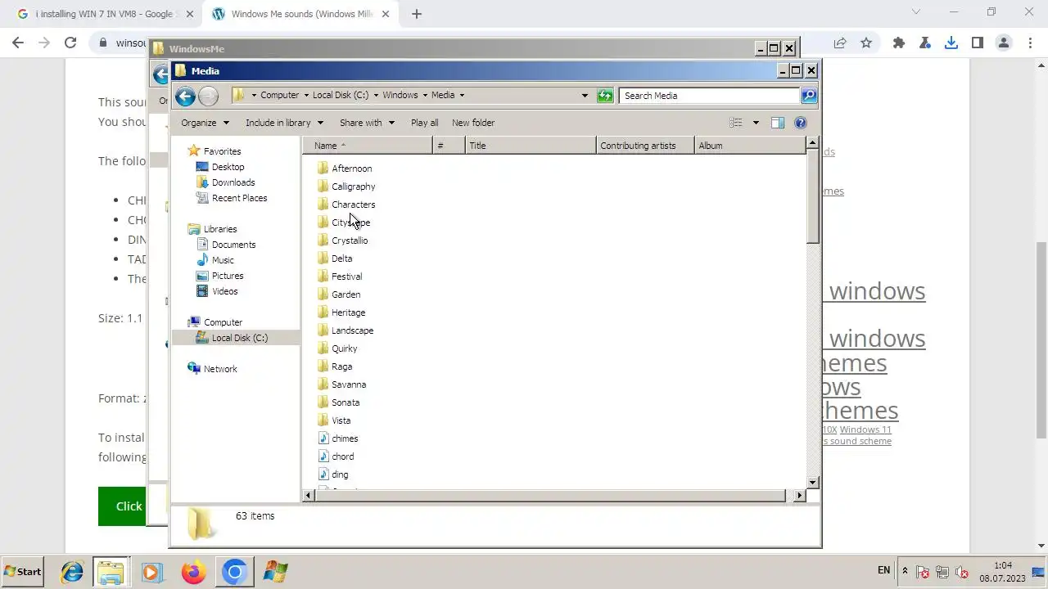
Task: Open Network in navigation pane
Action: [x=220, y=369]
